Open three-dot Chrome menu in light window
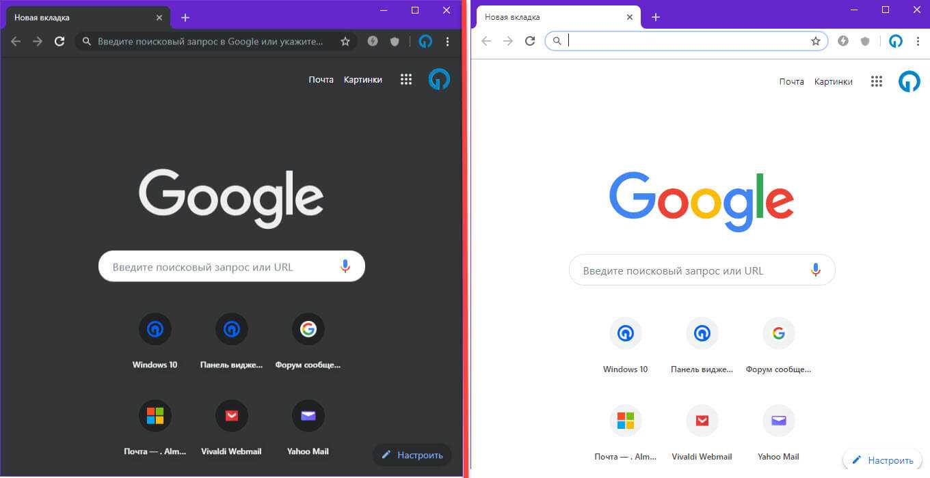This screenshot has width=930, height=478. point(918,41)
